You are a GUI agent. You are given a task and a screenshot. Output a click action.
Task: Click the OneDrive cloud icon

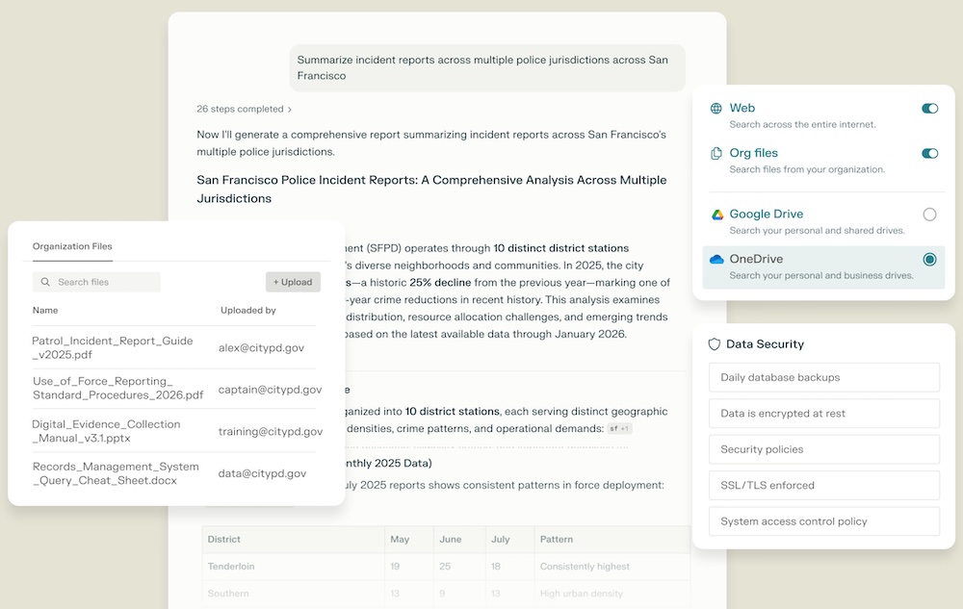coord(716,259)
